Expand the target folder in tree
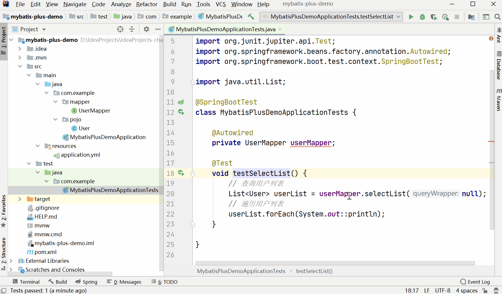Image resolution: width=502 pixels, height=294 pixels. pos(20,199)
